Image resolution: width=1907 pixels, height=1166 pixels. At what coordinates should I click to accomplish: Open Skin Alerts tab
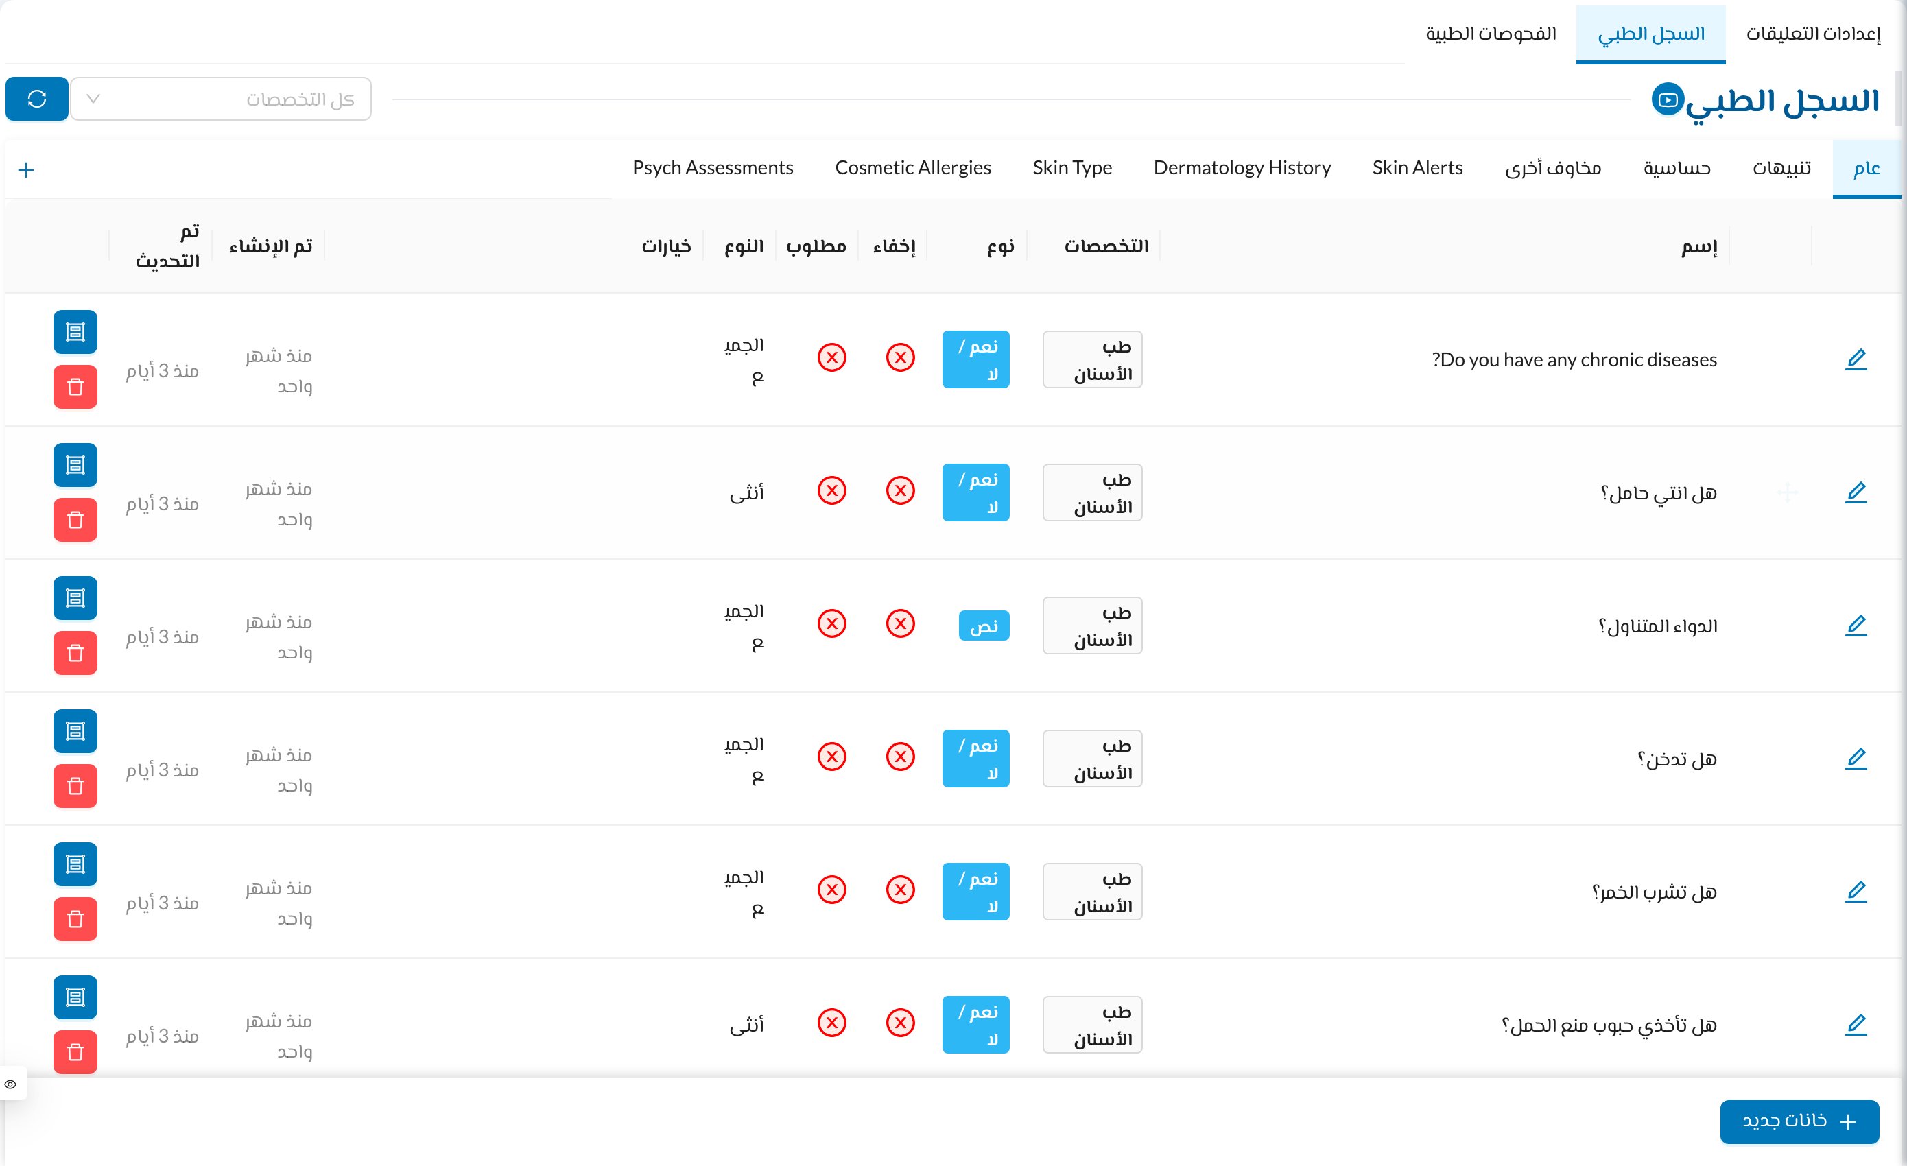pos(1418,168)
